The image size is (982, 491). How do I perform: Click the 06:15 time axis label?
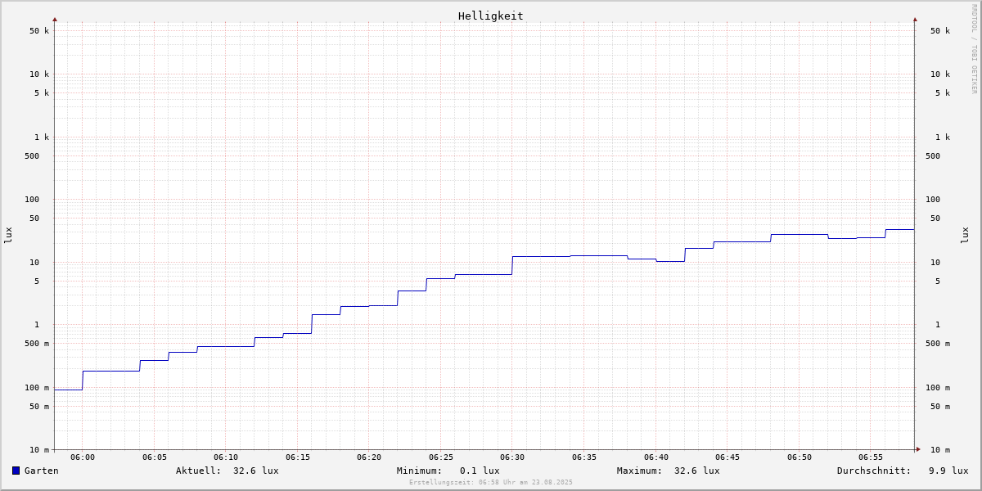tap(298, 457)
